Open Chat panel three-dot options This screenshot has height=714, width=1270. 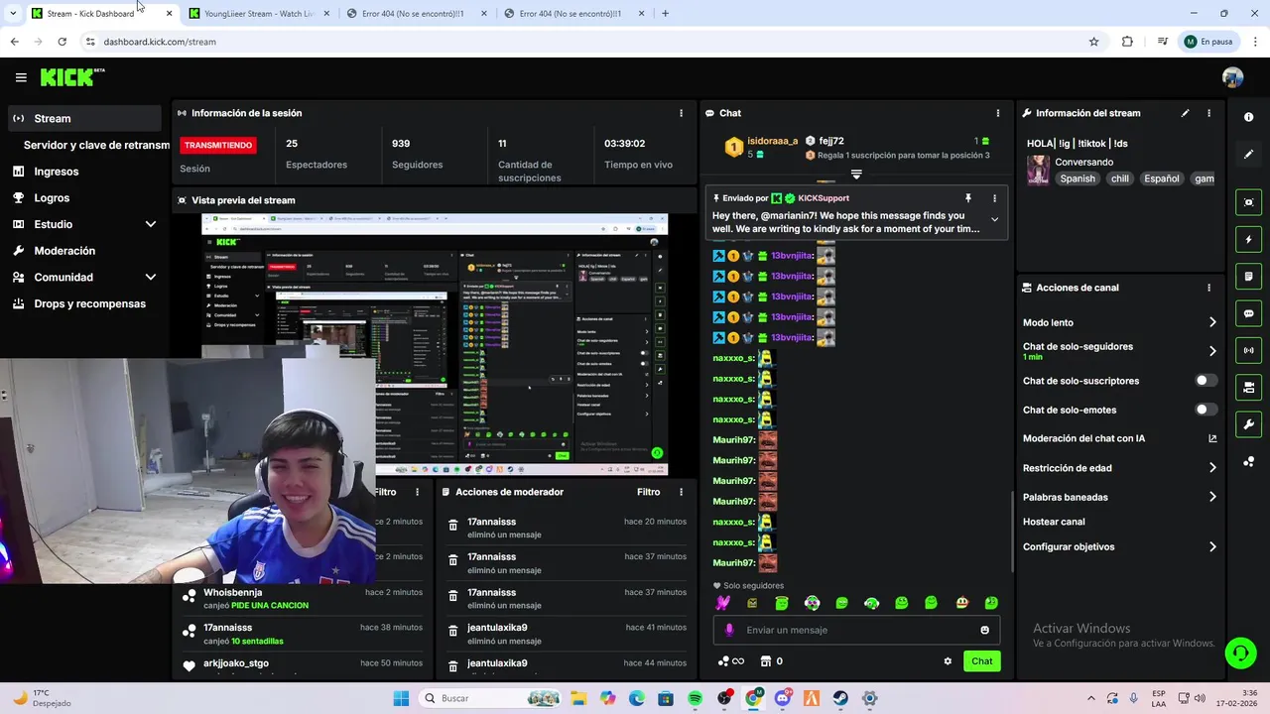(x=998, y=113)
